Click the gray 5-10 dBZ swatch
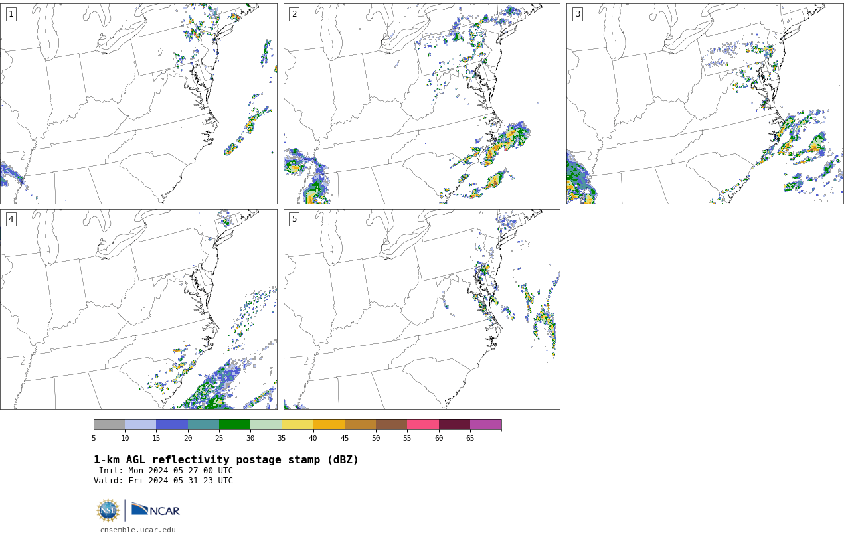The image size is (850, 537). pos(109,425)
